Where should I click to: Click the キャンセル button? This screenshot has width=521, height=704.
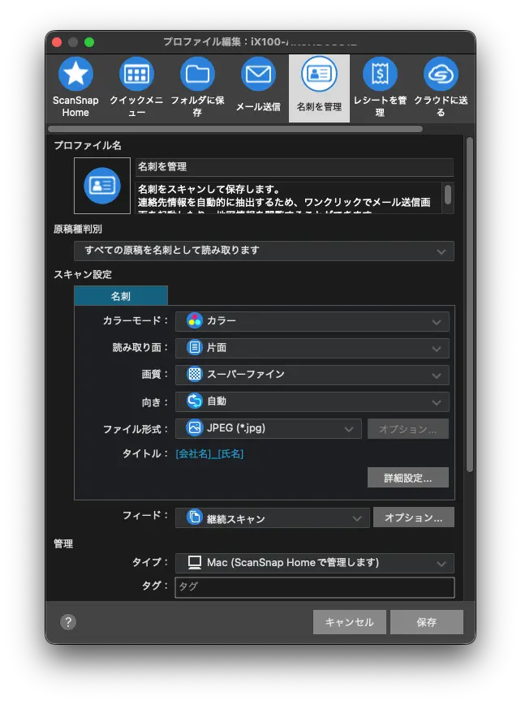pos(350,622)
